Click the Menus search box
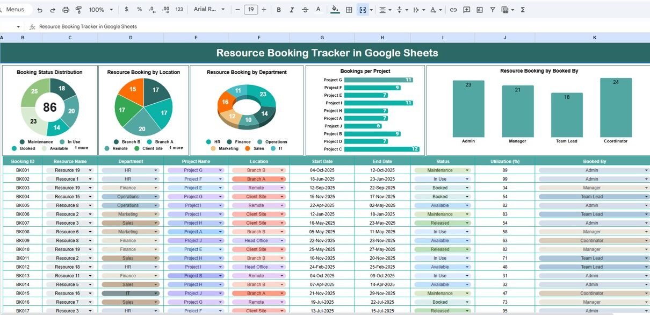Screen dimensions: 650x315 point(16,10)
